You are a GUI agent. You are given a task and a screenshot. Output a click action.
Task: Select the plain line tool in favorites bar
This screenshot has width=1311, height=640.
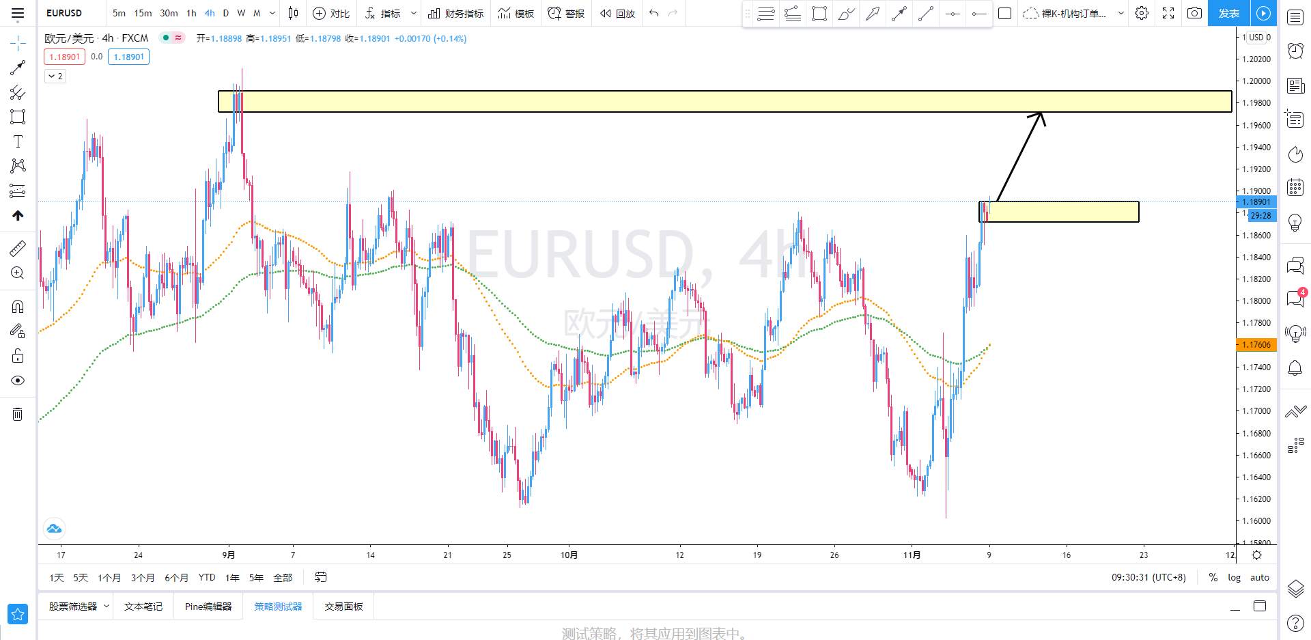[x=926, y=13]
